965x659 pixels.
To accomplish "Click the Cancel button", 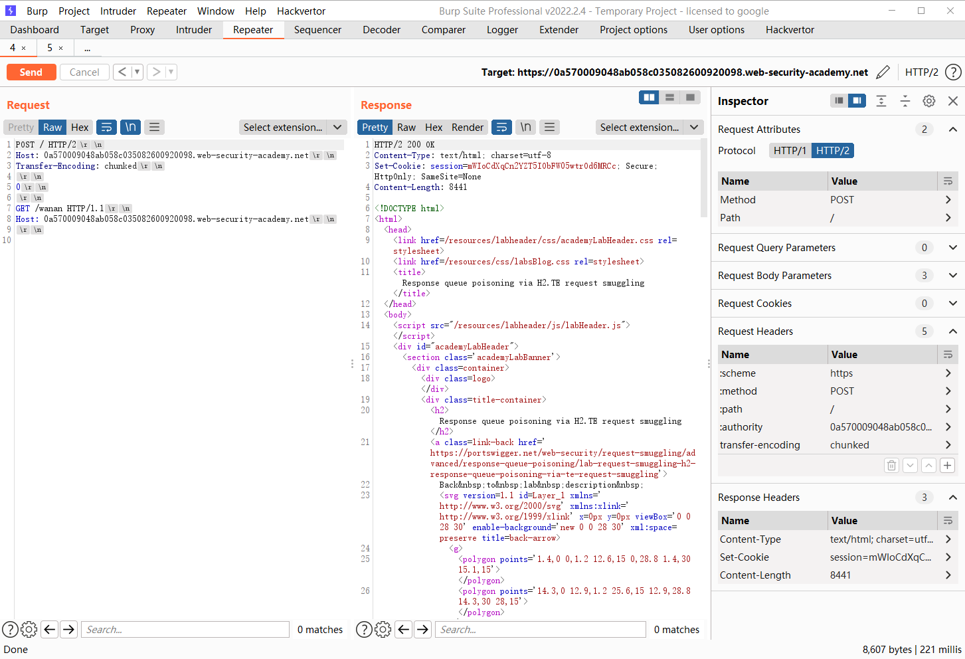I will pyautogui.click(x=84, y=72).
